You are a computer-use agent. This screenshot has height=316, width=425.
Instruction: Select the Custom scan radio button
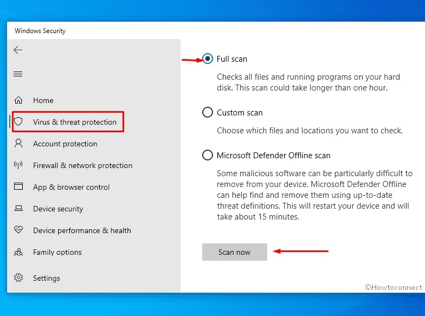coord(208,112)
